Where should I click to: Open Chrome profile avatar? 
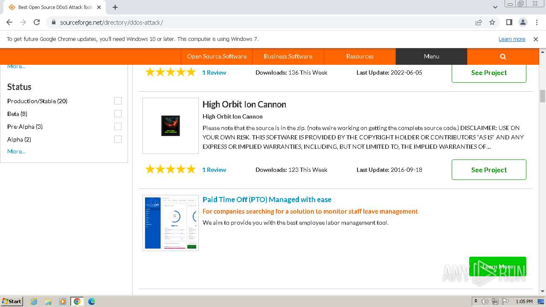523,22
